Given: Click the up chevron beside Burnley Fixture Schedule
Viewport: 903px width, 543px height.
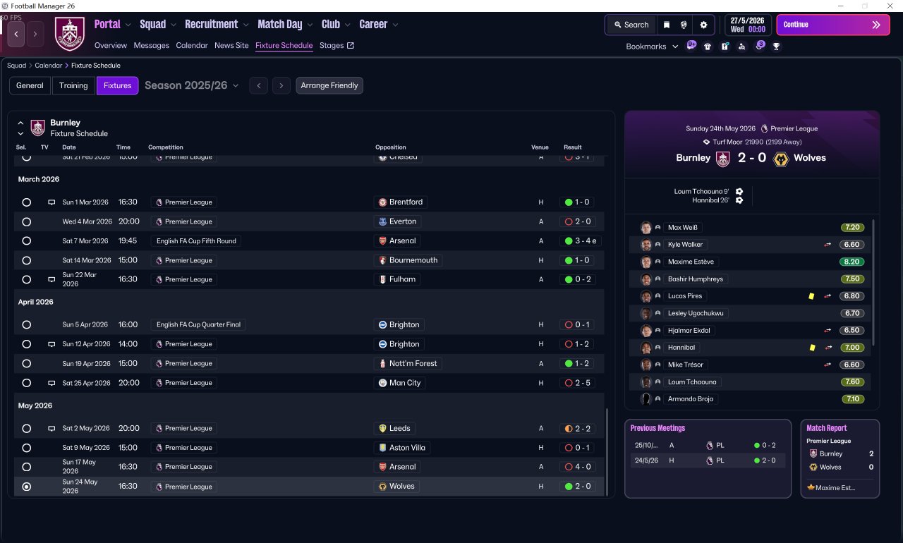Looking at the screenshot, I should coord(20,123).
